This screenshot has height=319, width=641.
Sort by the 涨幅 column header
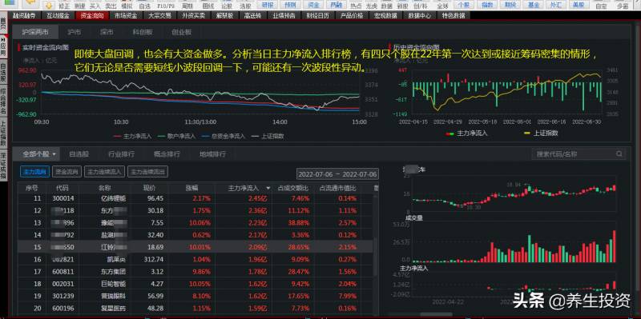(192, 188)
